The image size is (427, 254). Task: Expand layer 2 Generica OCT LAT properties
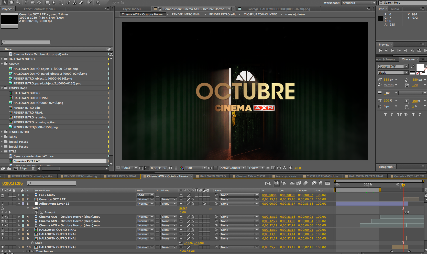(19, 199)
